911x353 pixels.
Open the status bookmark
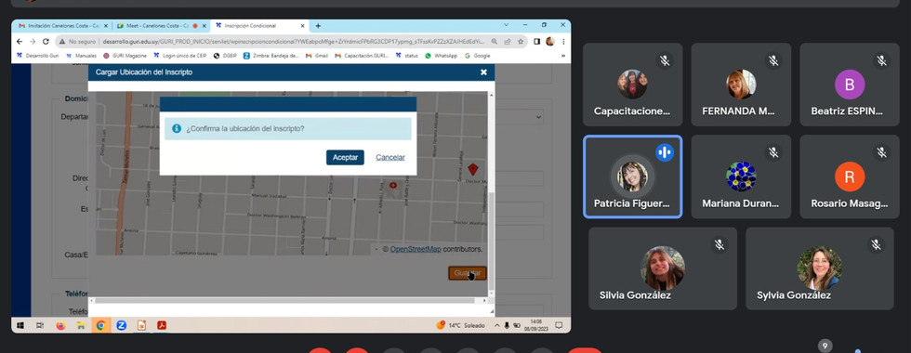click(x=407, y=56)
